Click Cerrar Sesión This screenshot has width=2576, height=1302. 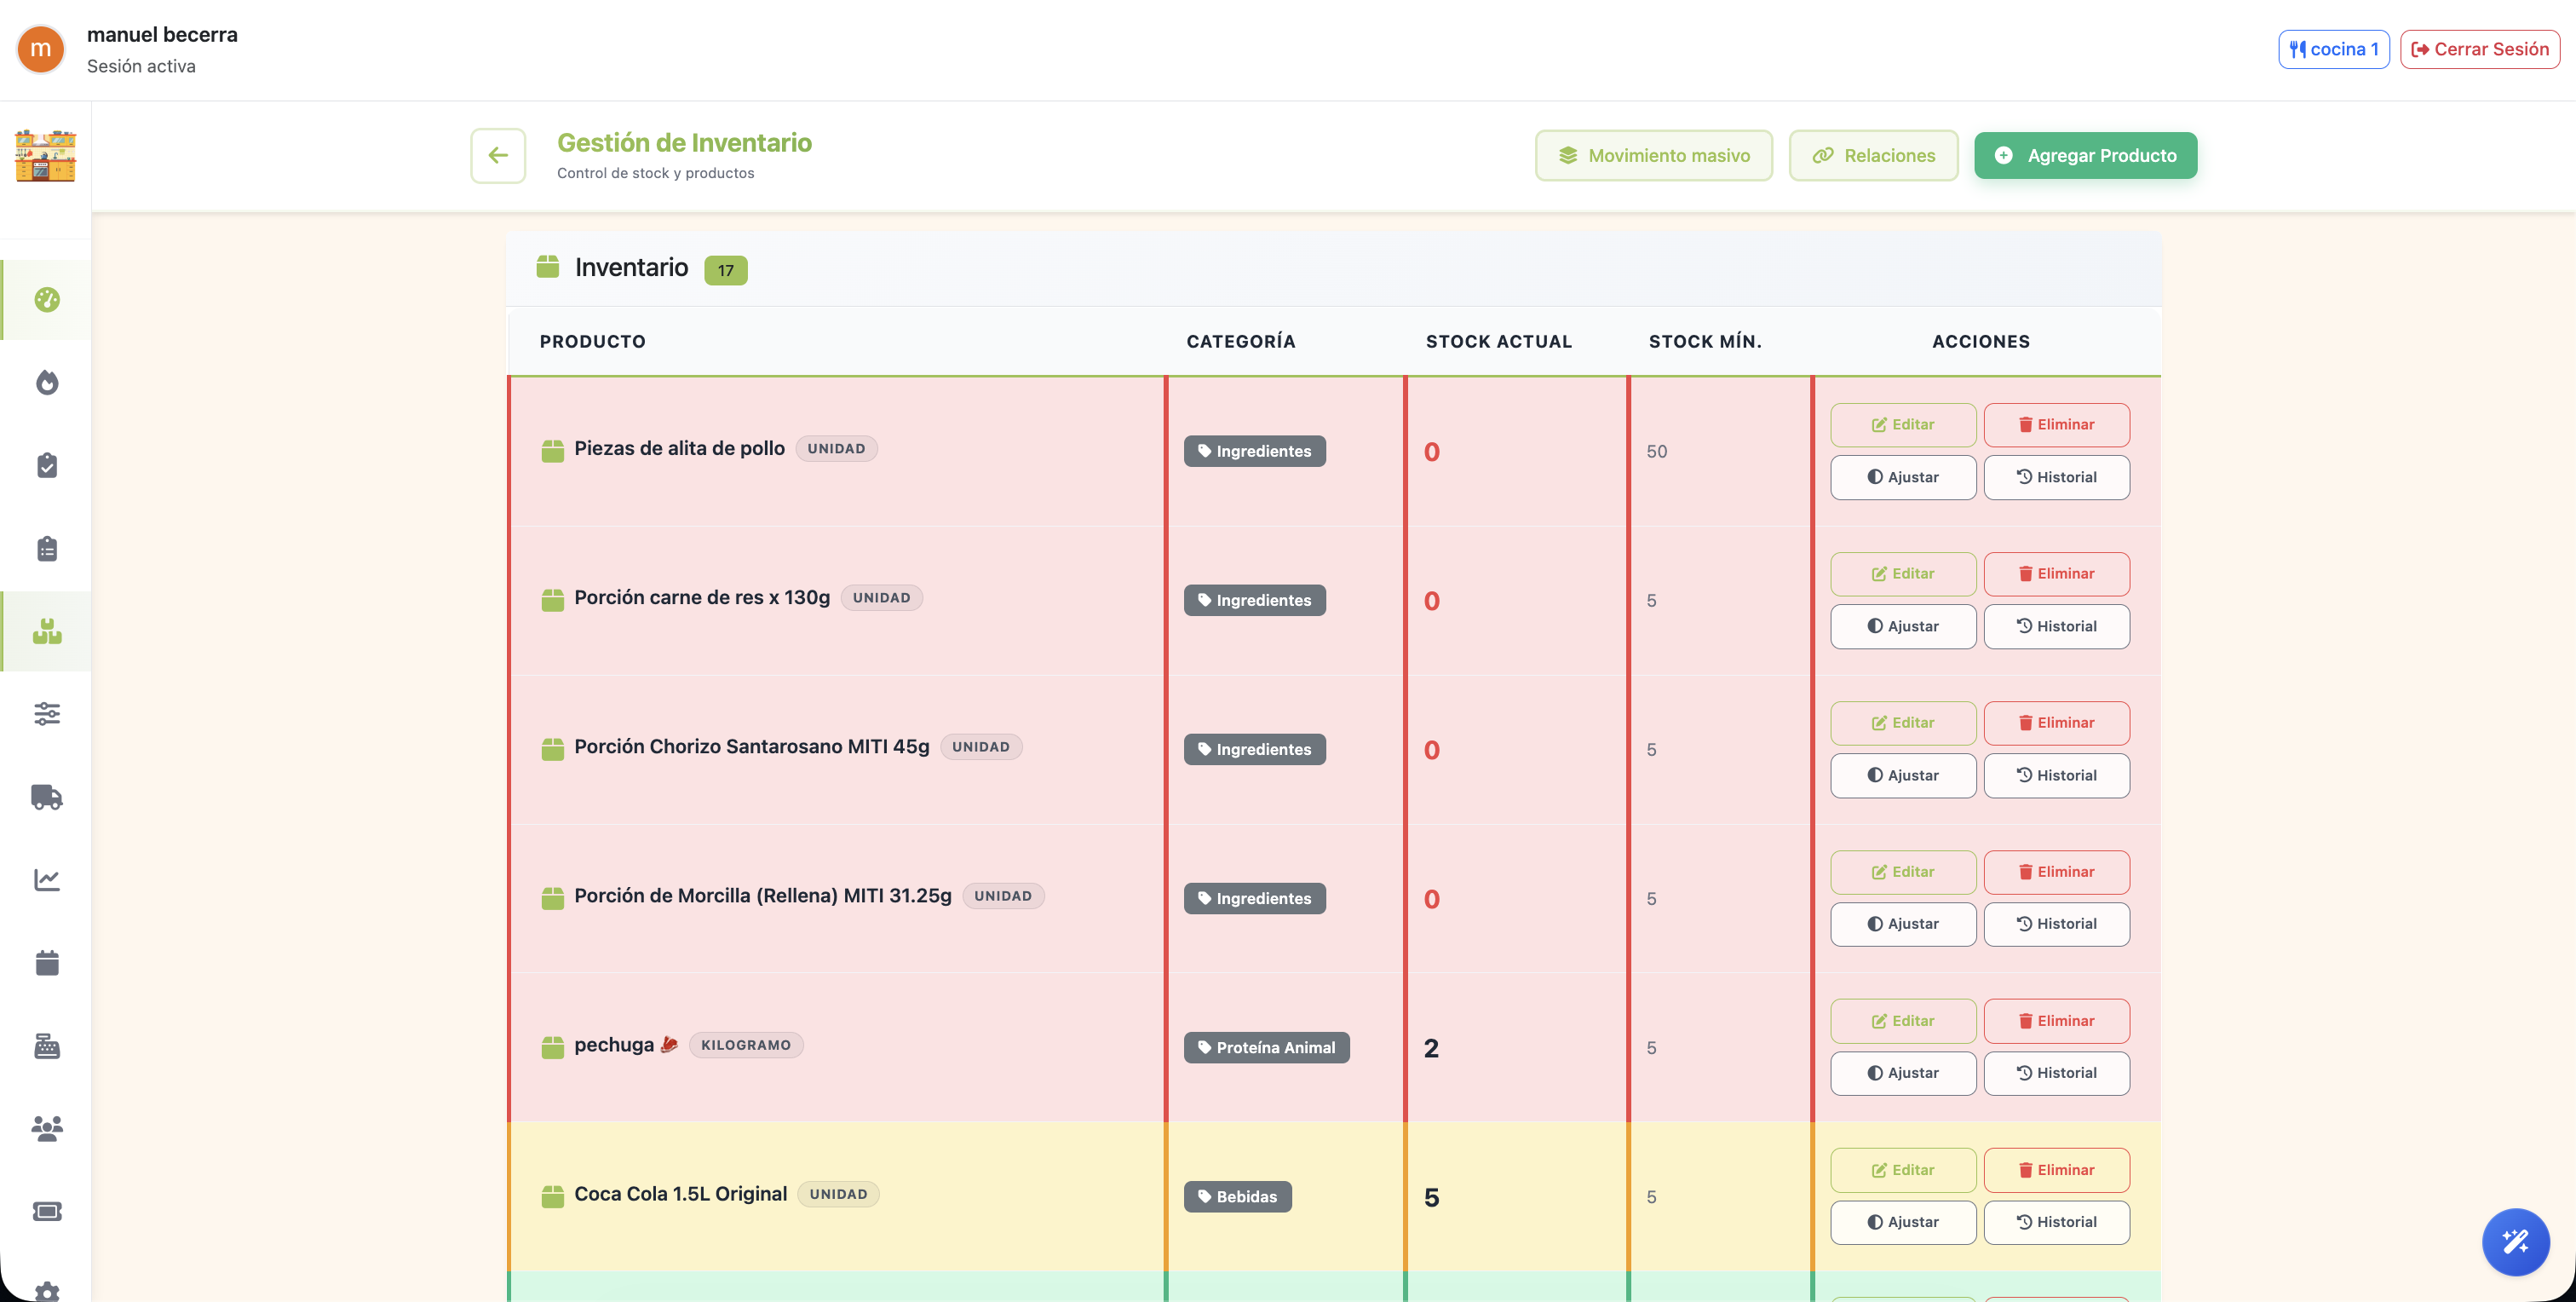coord(2479,49)
